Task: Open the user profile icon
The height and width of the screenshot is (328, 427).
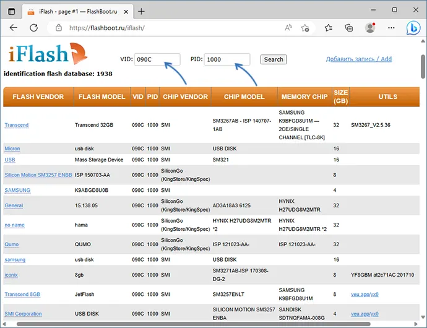Action: pyautogui.click(x=370, y=28)
